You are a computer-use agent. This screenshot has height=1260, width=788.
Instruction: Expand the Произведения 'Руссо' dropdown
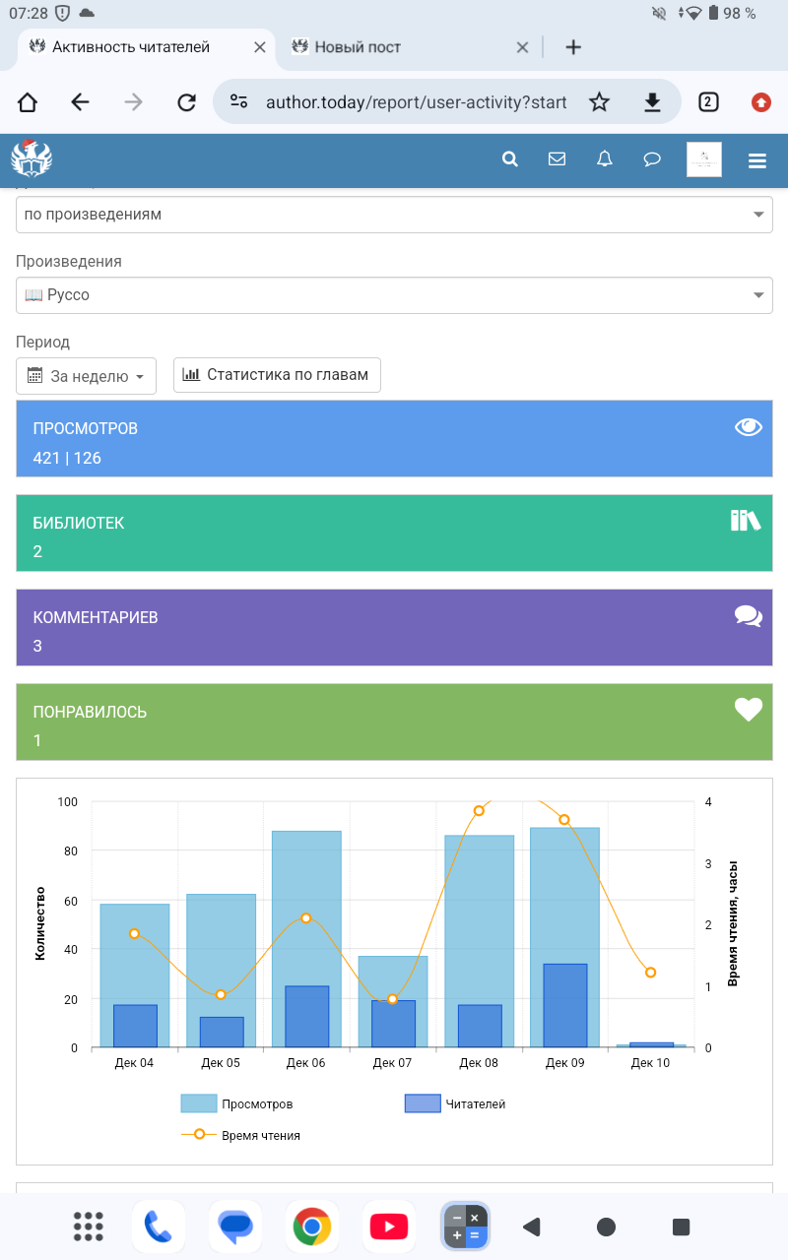pos(394,295)
